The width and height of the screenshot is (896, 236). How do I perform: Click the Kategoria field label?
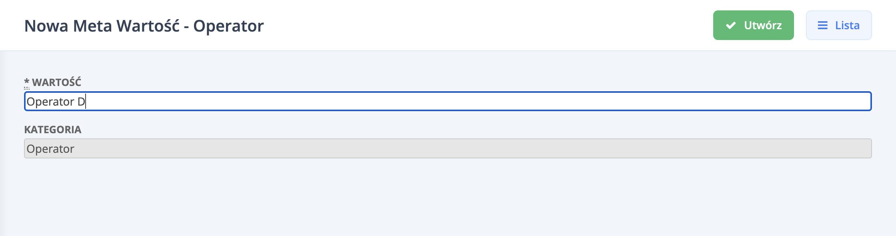[53, 130]
